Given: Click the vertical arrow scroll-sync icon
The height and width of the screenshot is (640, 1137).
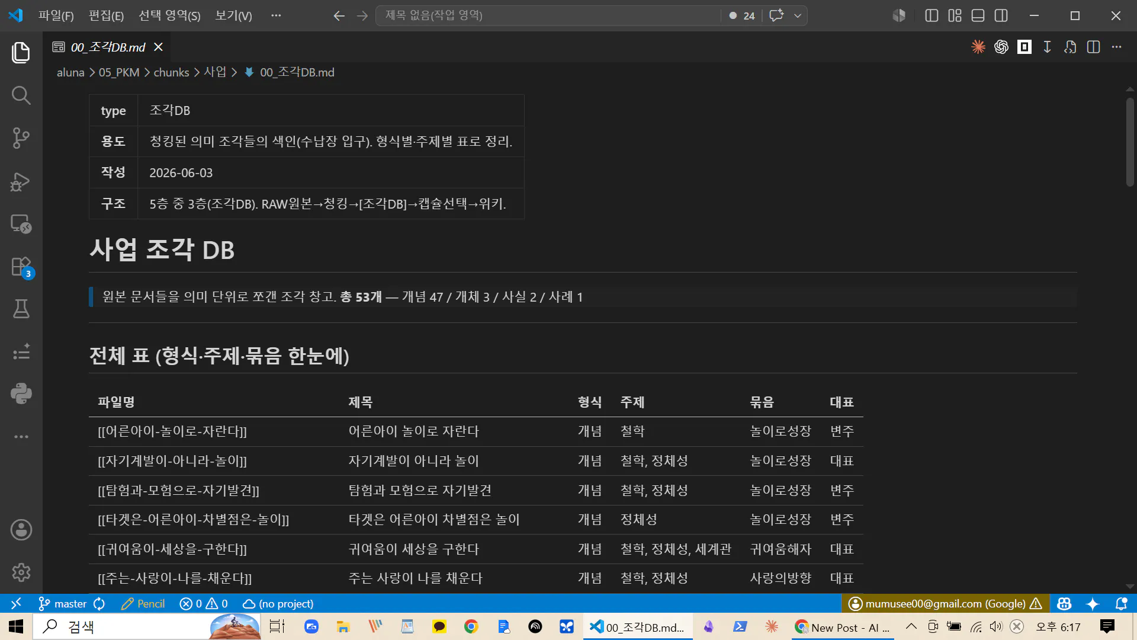Looking at the screenshot, I should coord(1048,47).
